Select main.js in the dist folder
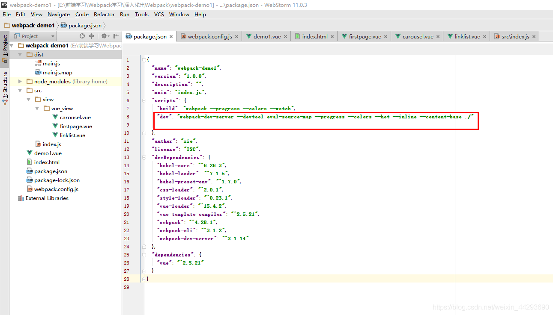Image resolution: width=553 pixels, height=315 pixels. pyautogui.click(x=51, y=63)
